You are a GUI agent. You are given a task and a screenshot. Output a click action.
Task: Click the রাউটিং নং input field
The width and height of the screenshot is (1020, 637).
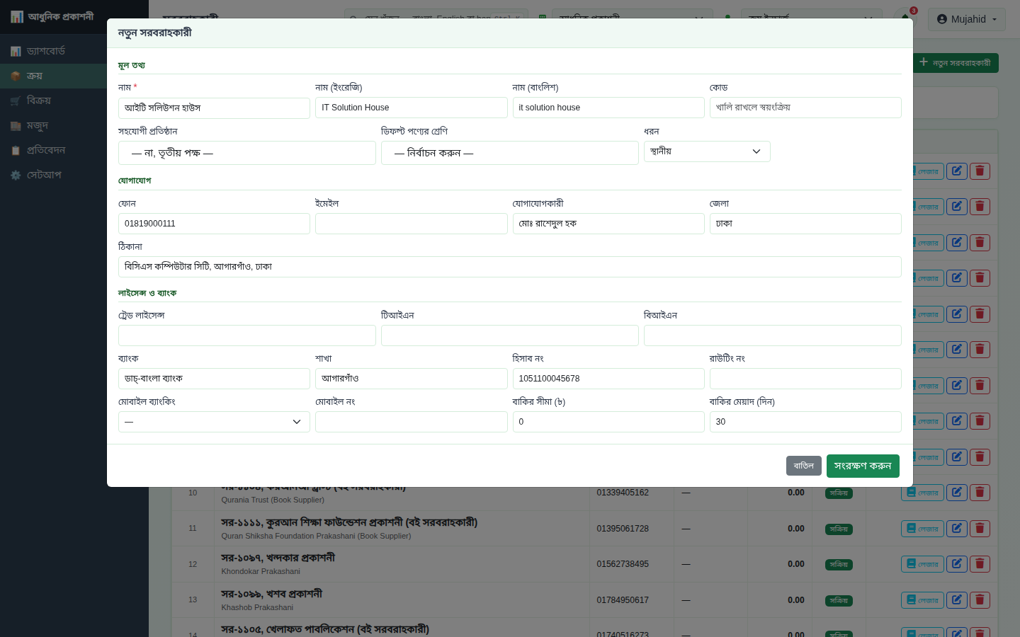805,379
